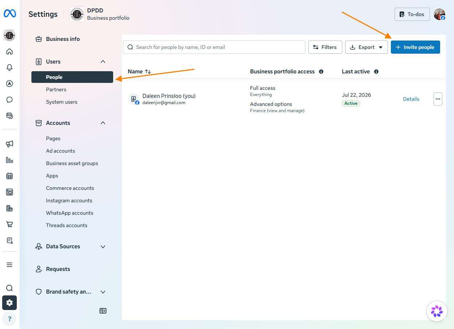Click the help question mark icon

[x=9, y=319]
